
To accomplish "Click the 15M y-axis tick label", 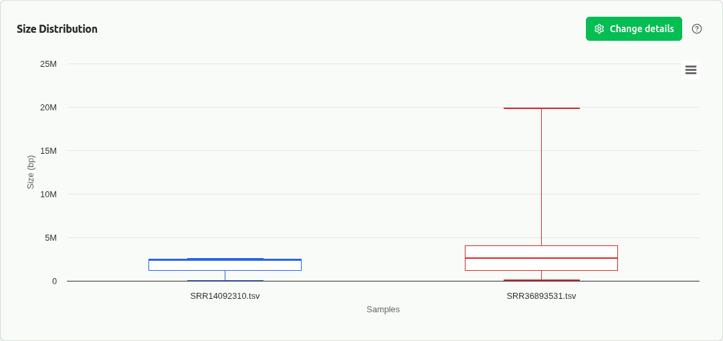I will tap(48, 151).
